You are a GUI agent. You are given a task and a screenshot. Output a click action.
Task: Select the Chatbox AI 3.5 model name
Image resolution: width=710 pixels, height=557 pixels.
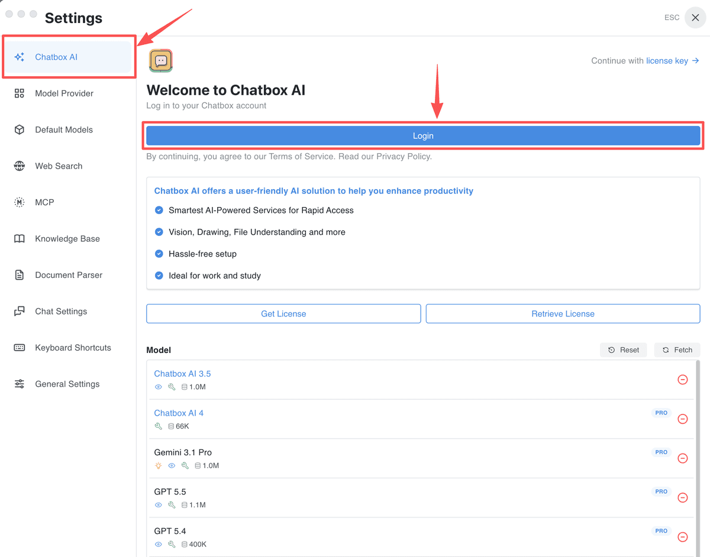tap(182, 374)
